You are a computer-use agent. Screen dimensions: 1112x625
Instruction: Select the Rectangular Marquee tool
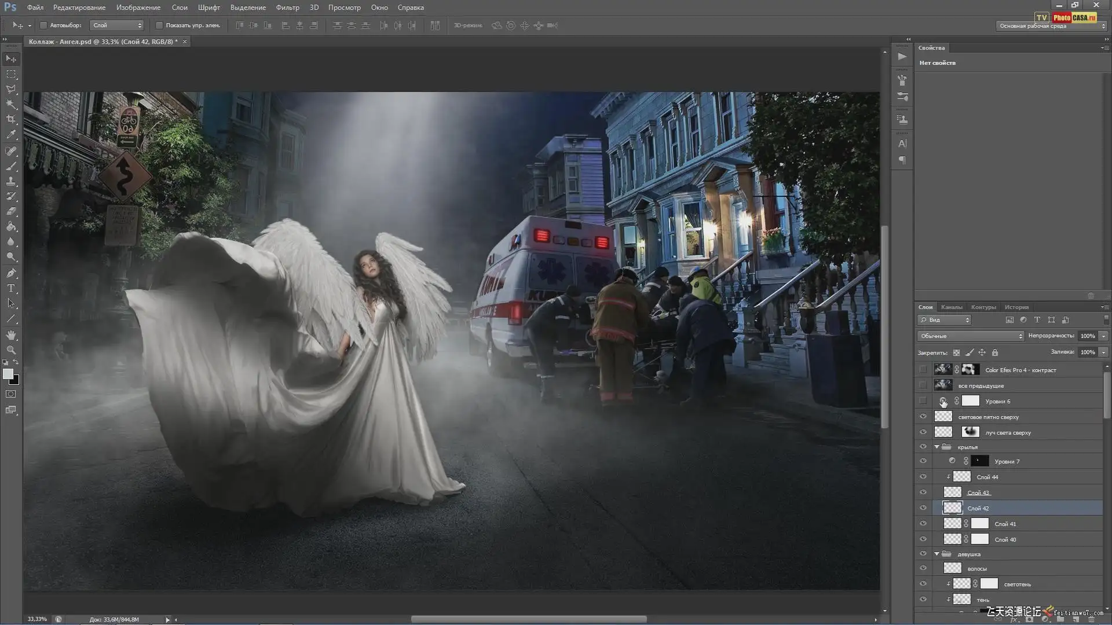[x=11, y=74]
